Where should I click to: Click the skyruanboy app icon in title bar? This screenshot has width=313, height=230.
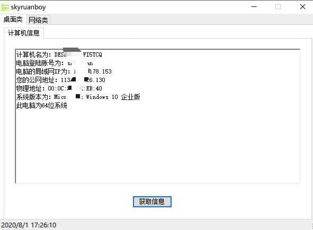5,7
